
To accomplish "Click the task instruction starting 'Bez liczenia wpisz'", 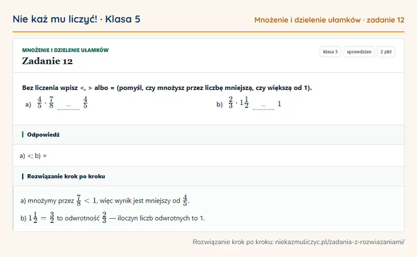I will (x=167, y=88).
